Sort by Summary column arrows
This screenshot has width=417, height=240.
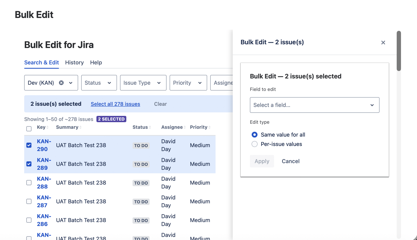coord(80,127)
